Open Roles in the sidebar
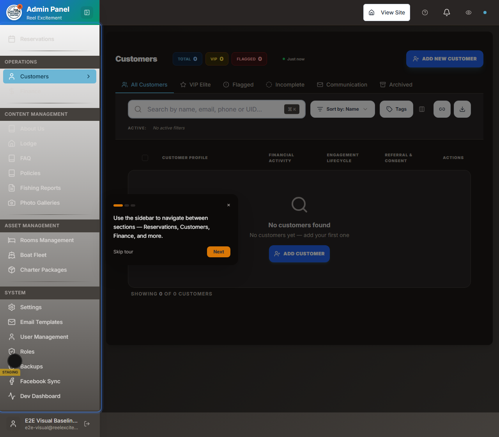The height and width of the screenshot is (437, 499). point(50,352)
